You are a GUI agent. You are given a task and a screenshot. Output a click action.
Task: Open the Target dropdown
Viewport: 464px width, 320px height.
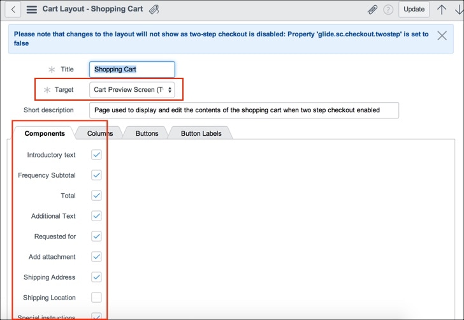132,90
